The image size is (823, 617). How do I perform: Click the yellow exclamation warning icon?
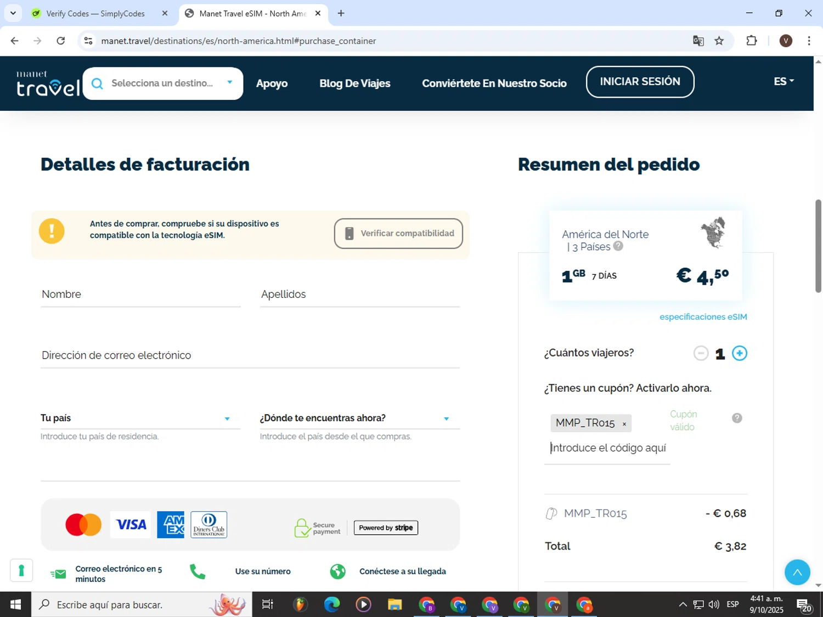click(52, 231)
